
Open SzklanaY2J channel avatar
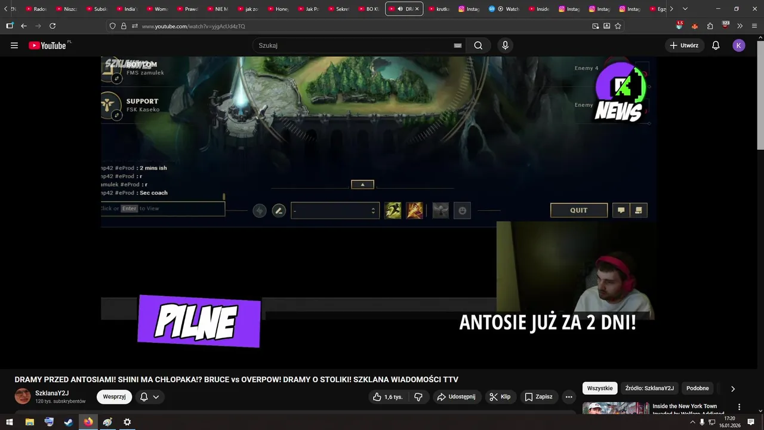pos(23,397)
